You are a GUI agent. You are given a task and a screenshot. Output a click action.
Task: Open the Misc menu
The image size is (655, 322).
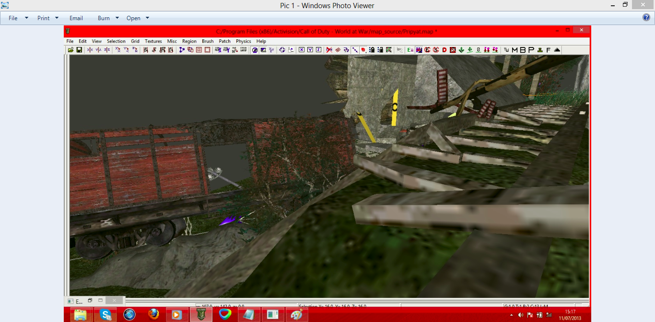(172, 41)
